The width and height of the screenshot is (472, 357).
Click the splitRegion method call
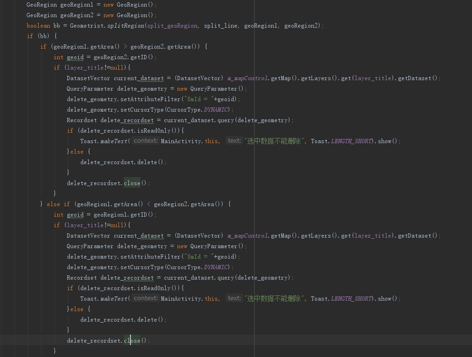(x=126, y=26)
